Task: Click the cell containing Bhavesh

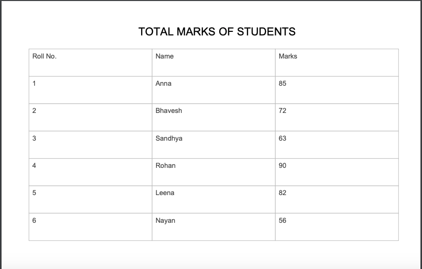Action: coord(214,118)
